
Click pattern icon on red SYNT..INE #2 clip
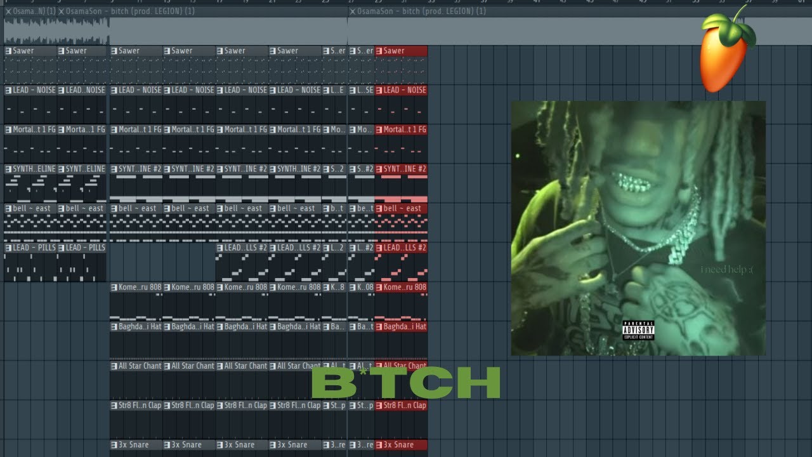tap(379, 169)
